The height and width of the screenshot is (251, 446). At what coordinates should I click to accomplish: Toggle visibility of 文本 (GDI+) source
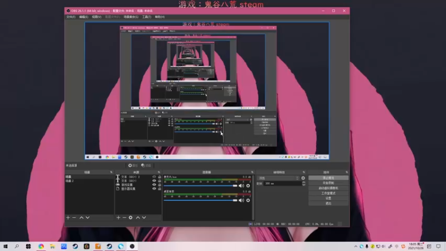[154, 181]
